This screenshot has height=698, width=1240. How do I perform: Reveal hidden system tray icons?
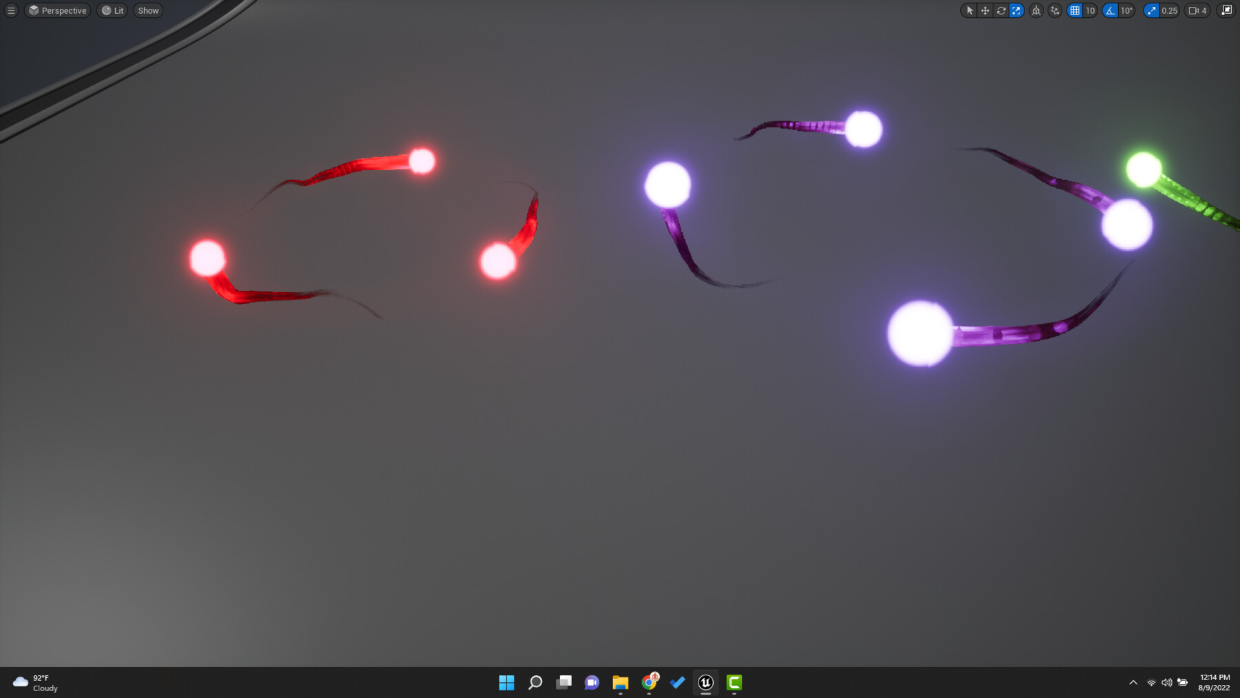tap(1133, 683)
